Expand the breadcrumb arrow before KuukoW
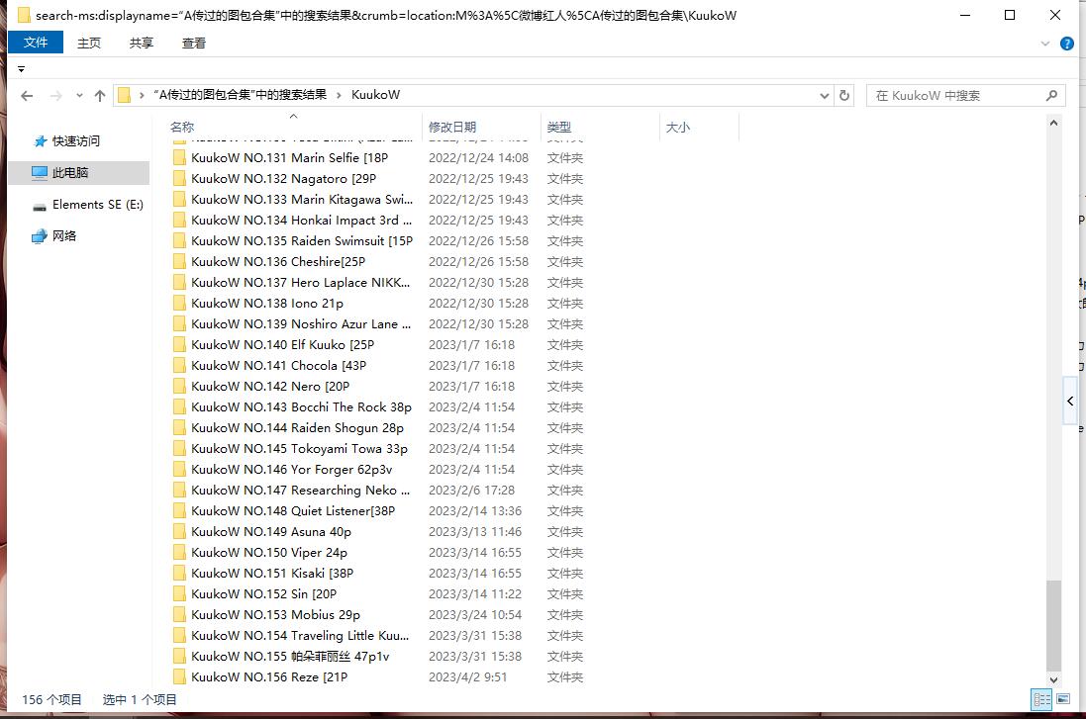 339,96
